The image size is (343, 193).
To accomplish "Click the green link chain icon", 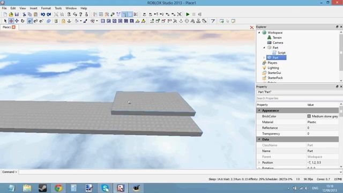I will click(113, 14).
